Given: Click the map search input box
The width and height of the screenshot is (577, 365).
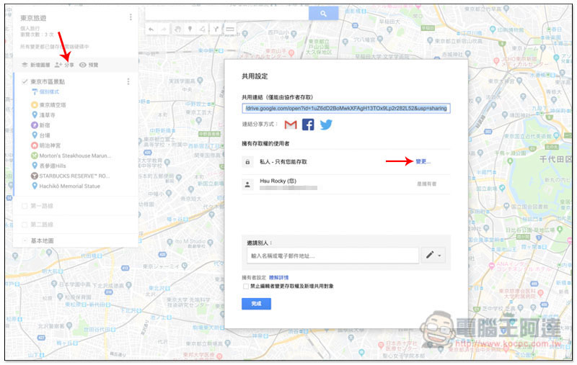Looking at the screenshot, I should [x=227, y=14].
